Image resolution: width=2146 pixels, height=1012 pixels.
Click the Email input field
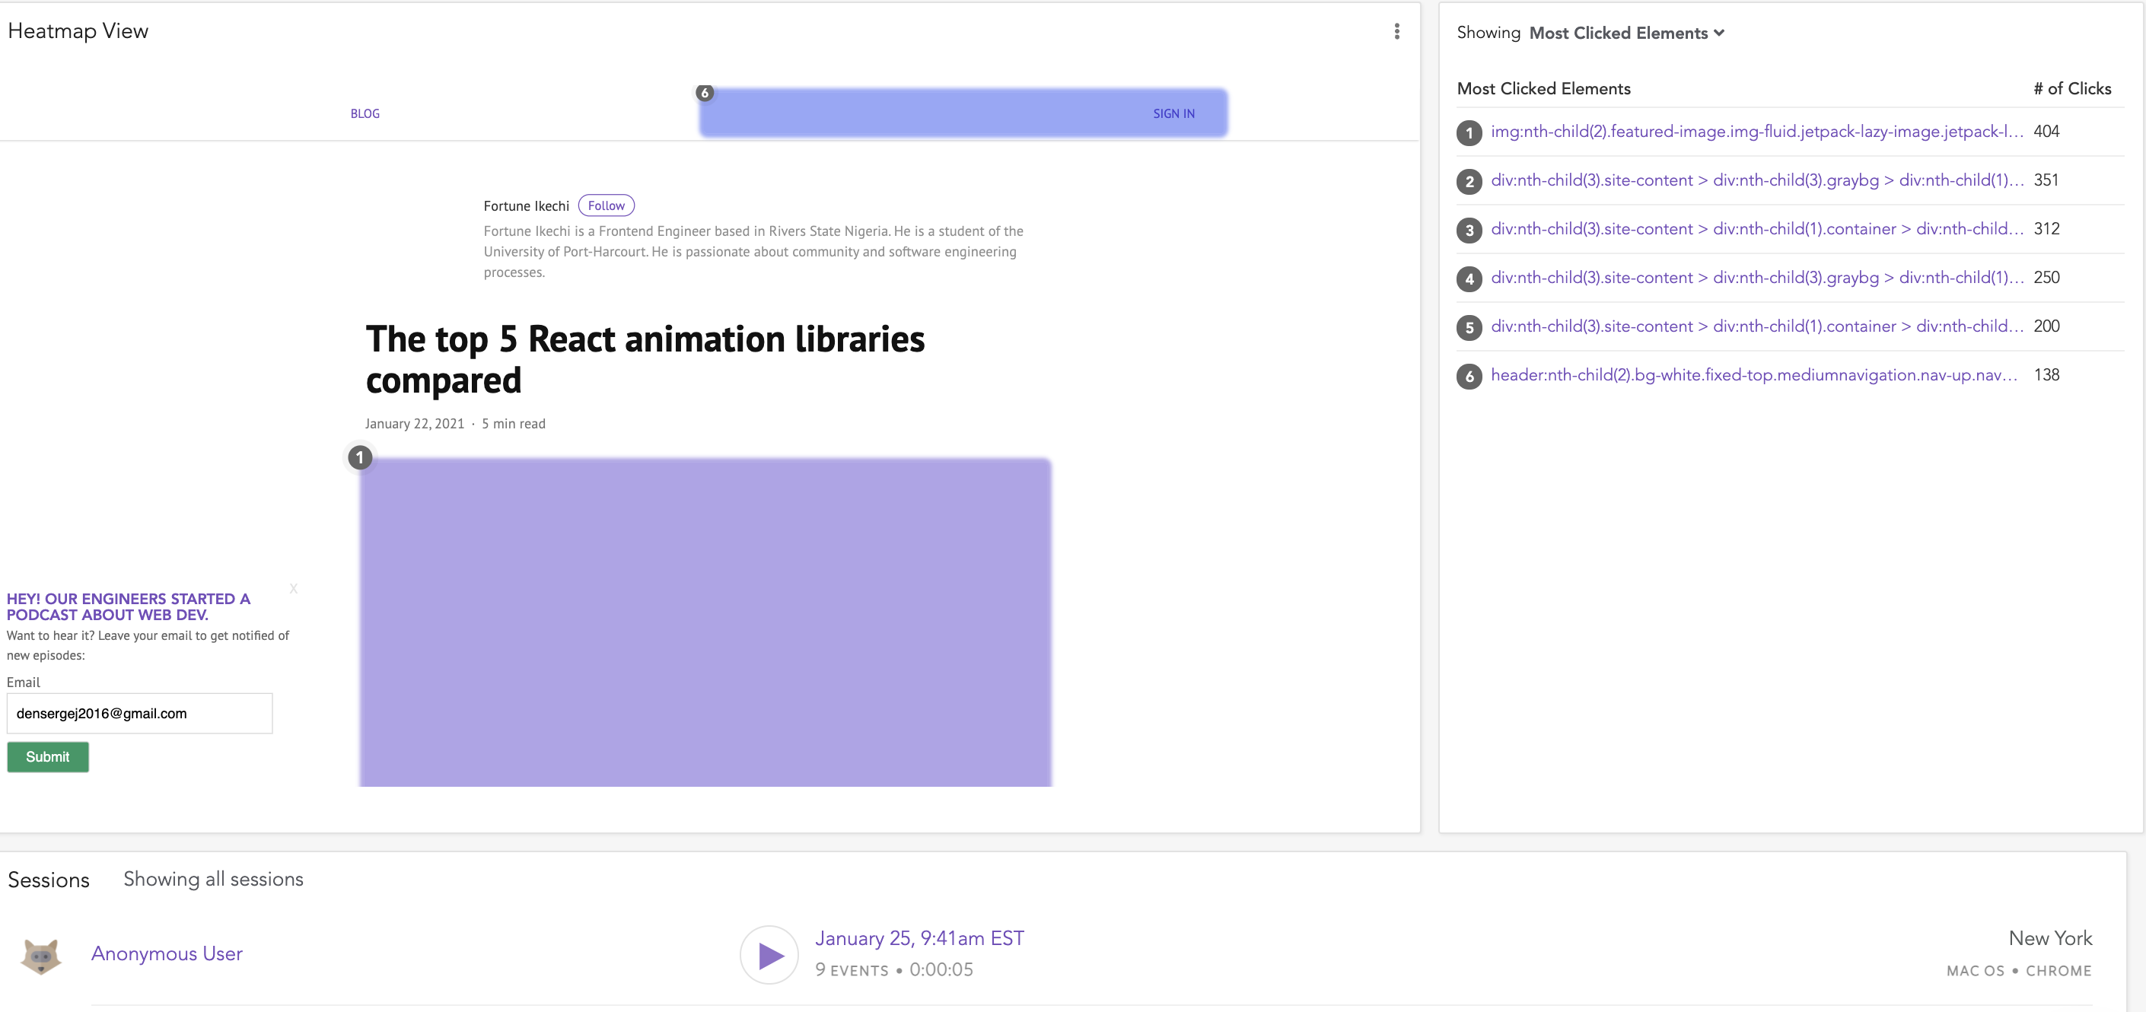click(x=139, y=713)
